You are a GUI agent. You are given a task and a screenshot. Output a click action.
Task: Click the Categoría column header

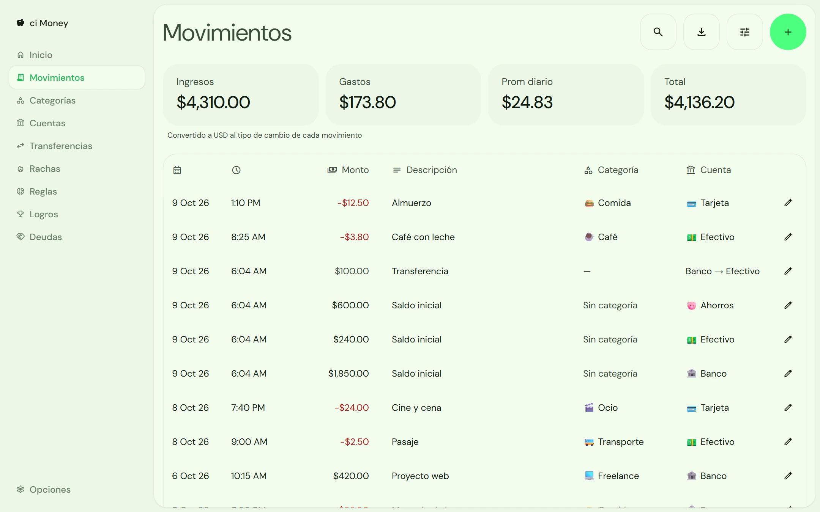pos(611,170)
